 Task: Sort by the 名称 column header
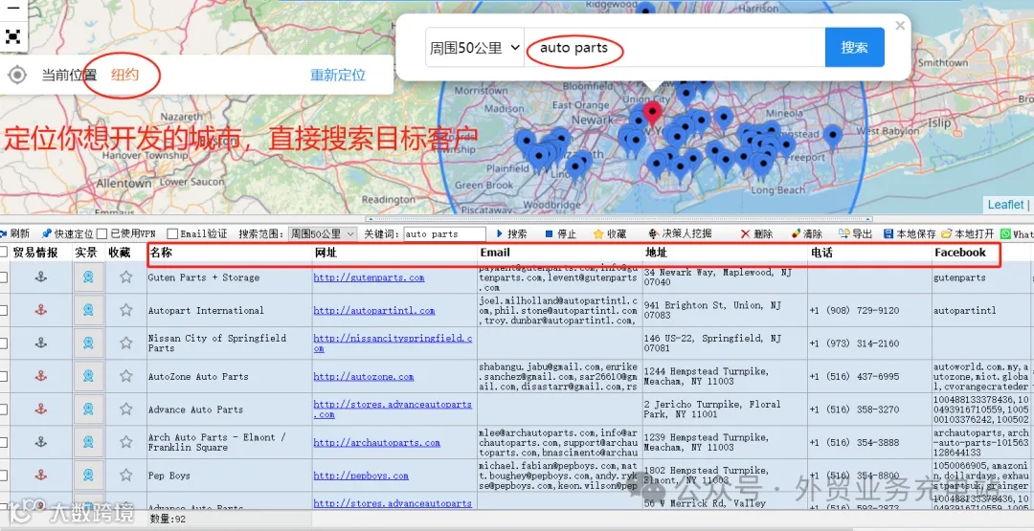coord(230,253)
